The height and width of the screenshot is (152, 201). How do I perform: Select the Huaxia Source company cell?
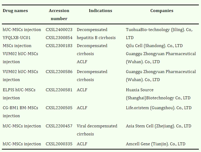tap(158, 94)
